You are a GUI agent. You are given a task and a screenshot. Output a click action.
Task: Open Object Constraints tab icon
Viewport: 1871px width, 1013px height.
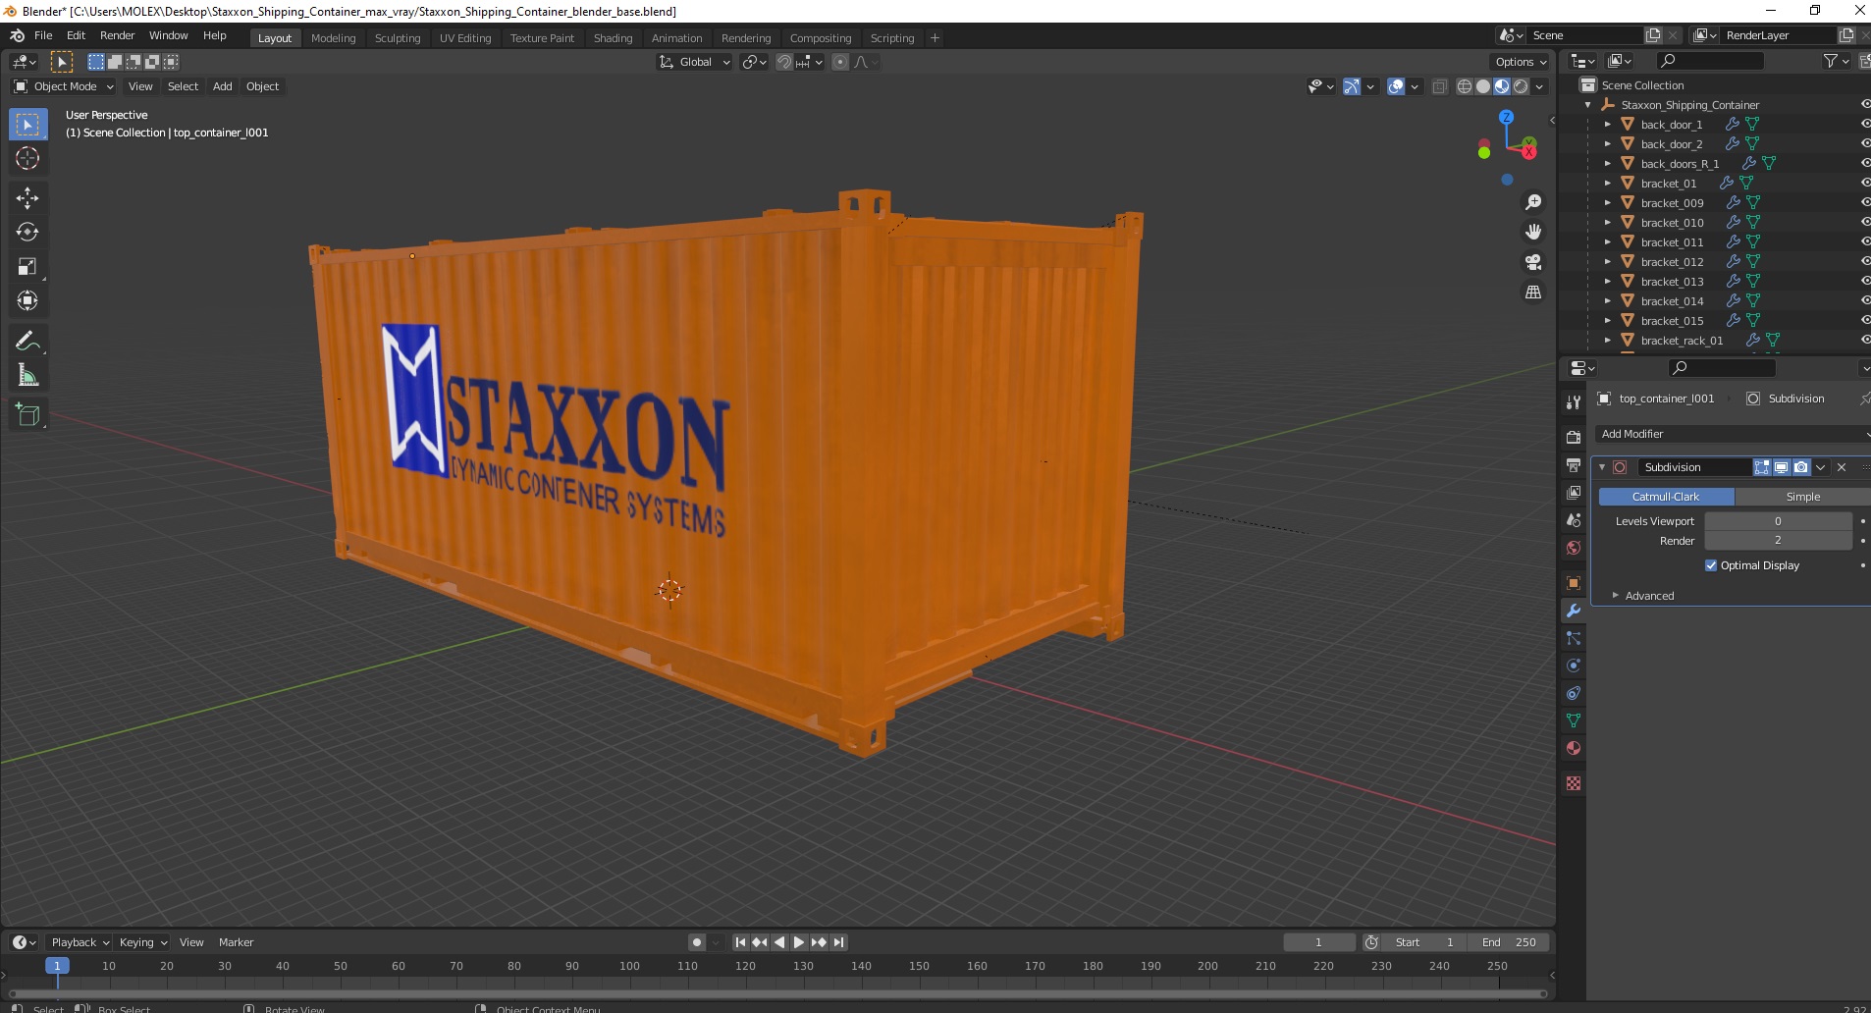[1574, 693]
